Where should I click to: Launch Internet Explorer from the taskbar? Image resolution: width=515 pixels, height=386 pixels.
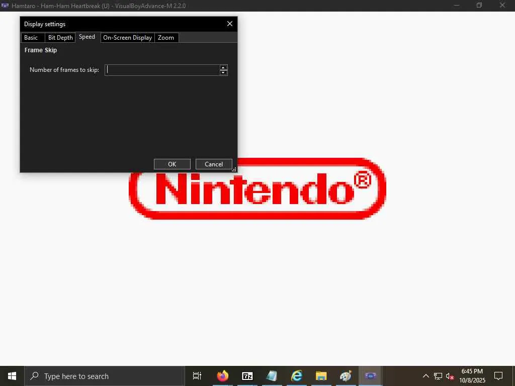[x=297, y=376]
